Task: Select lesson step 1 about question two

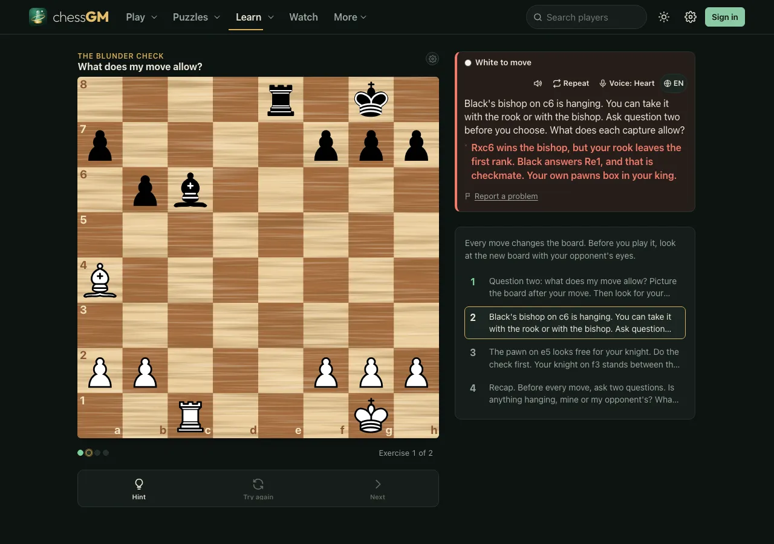Action: click(575, 288)
